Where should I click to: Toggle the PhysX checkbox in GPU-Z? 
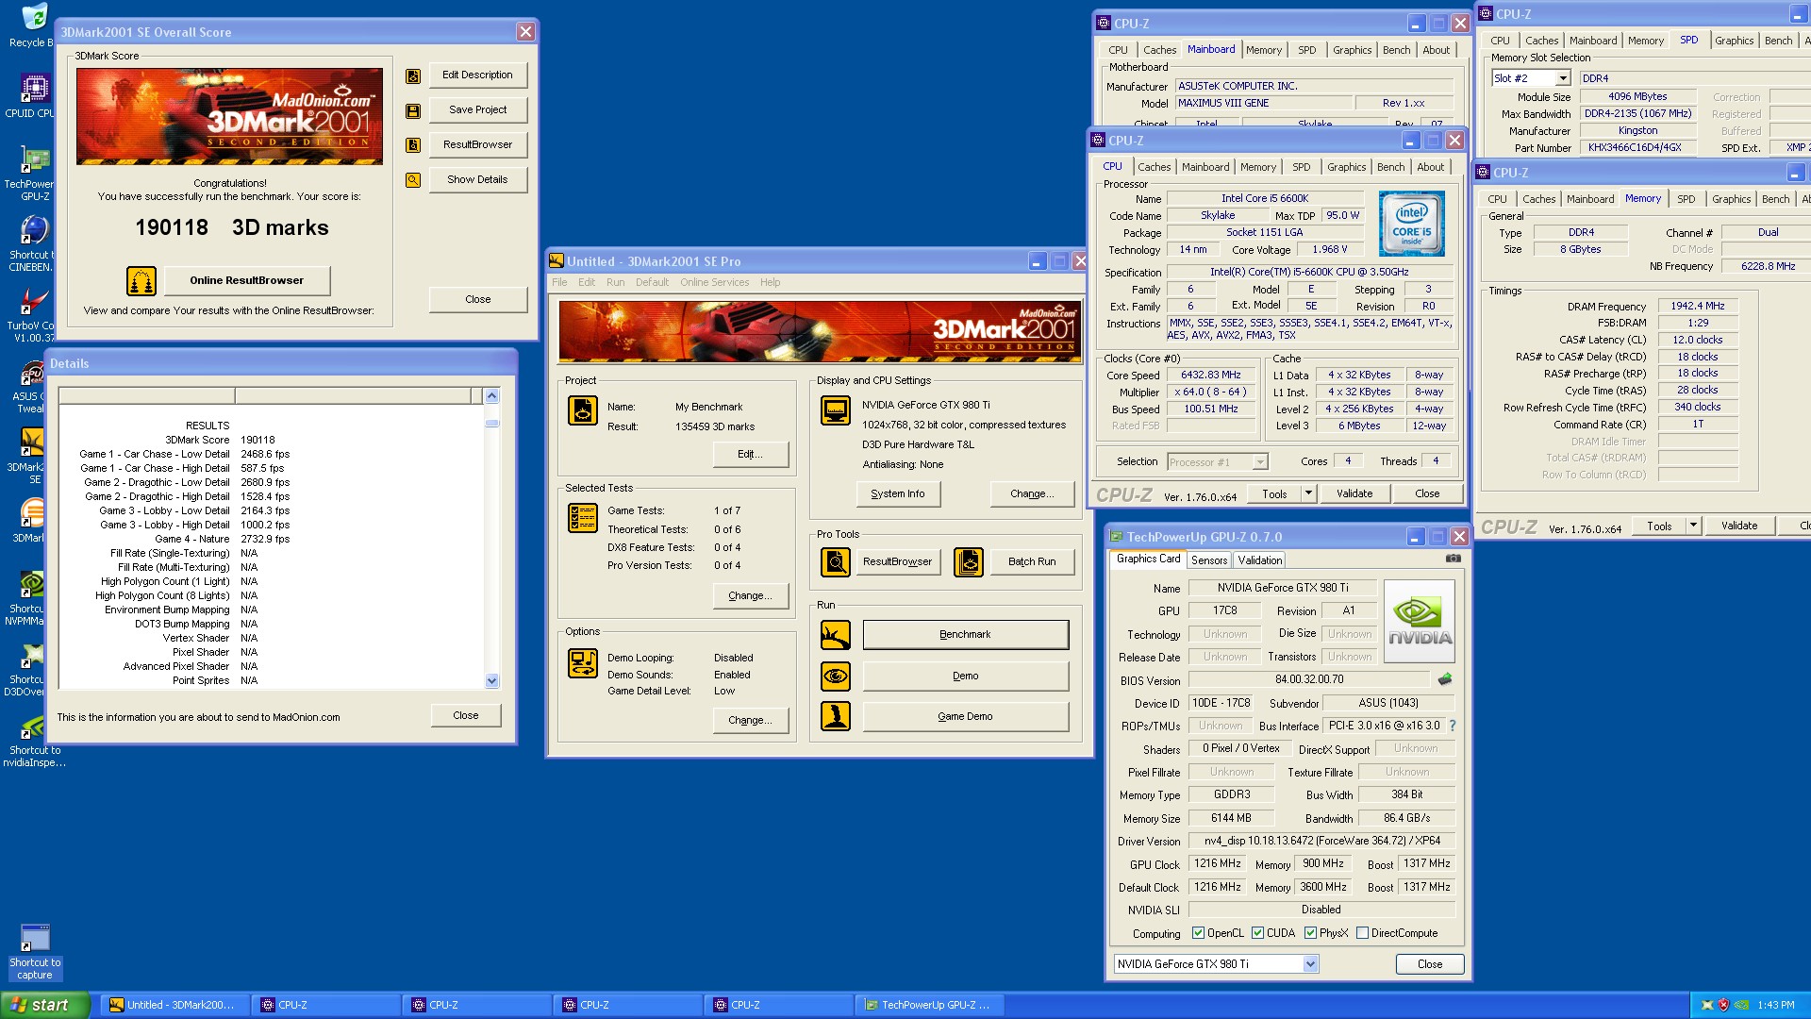click(1310, 933)
